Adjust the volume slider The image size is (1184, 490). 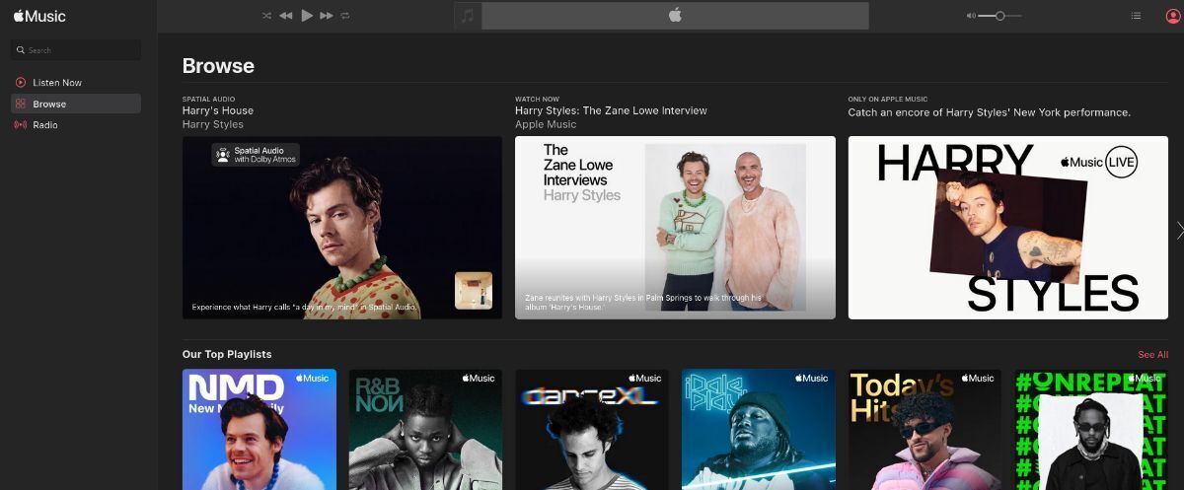point(999,16)
